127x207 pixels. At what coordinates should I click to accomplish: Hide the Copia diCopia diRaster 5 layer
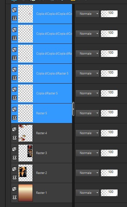point(14,78)
